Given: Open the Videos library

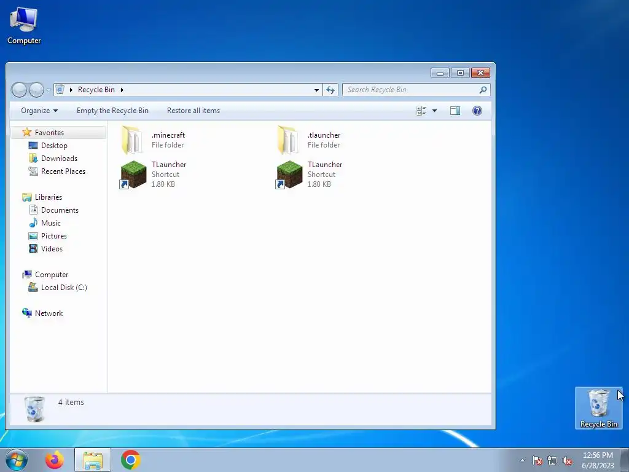Looking at the screenshot, I should [x=52, y=248].
